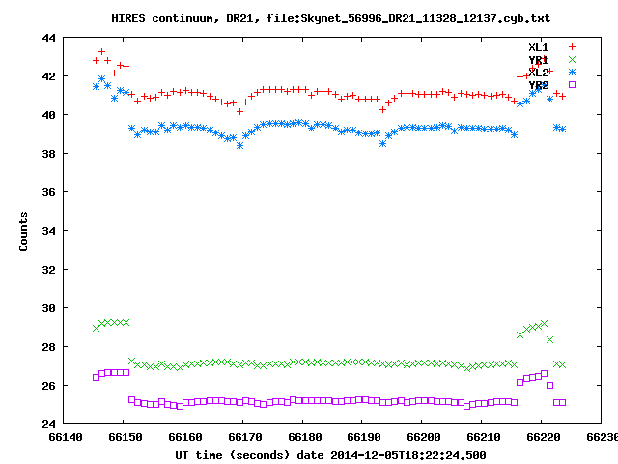
Task: Click the plot title containing Skynet_56996_DR21 filename
Action: click(x=330, y=18)
